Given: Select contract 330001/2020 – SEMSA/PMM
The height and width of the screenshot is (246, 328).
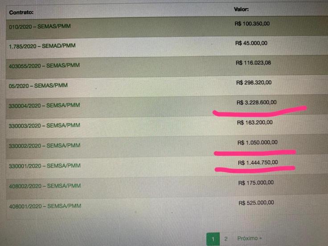Looking at the screenshot, I should 44,166.
